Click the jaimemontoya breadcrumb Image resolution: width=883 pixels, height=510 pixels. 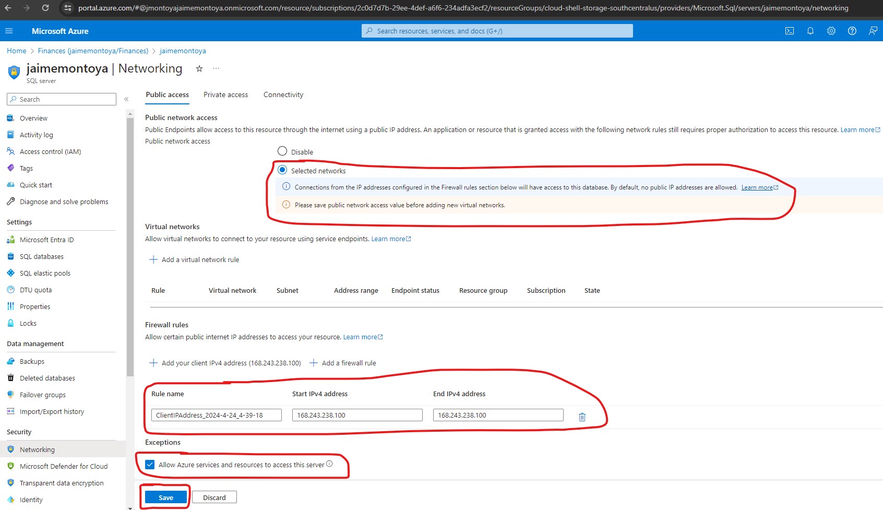[x=183, y=51]
